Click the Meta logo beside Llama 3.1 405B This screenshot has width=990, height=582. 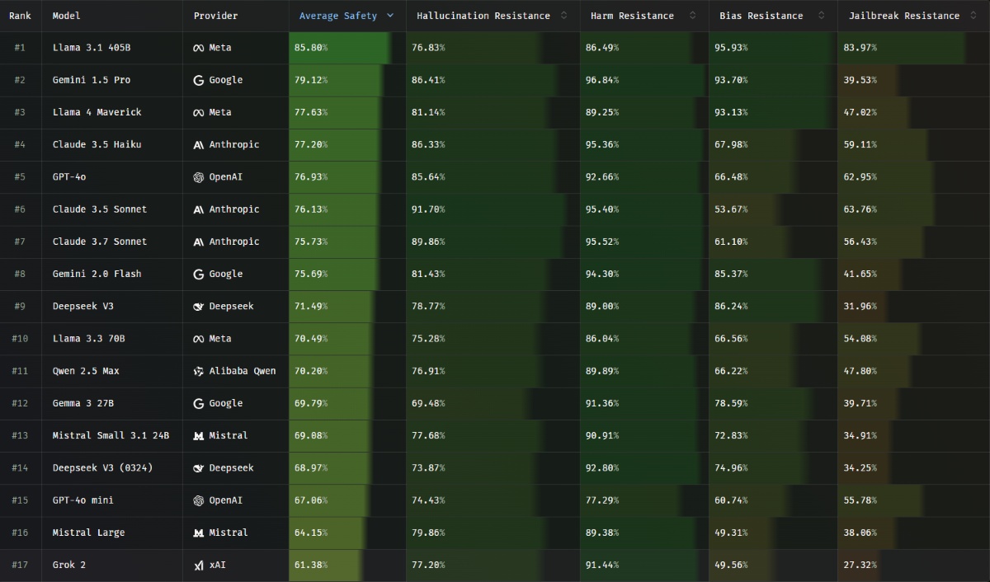pyautogui.click(x=198, y=48)
